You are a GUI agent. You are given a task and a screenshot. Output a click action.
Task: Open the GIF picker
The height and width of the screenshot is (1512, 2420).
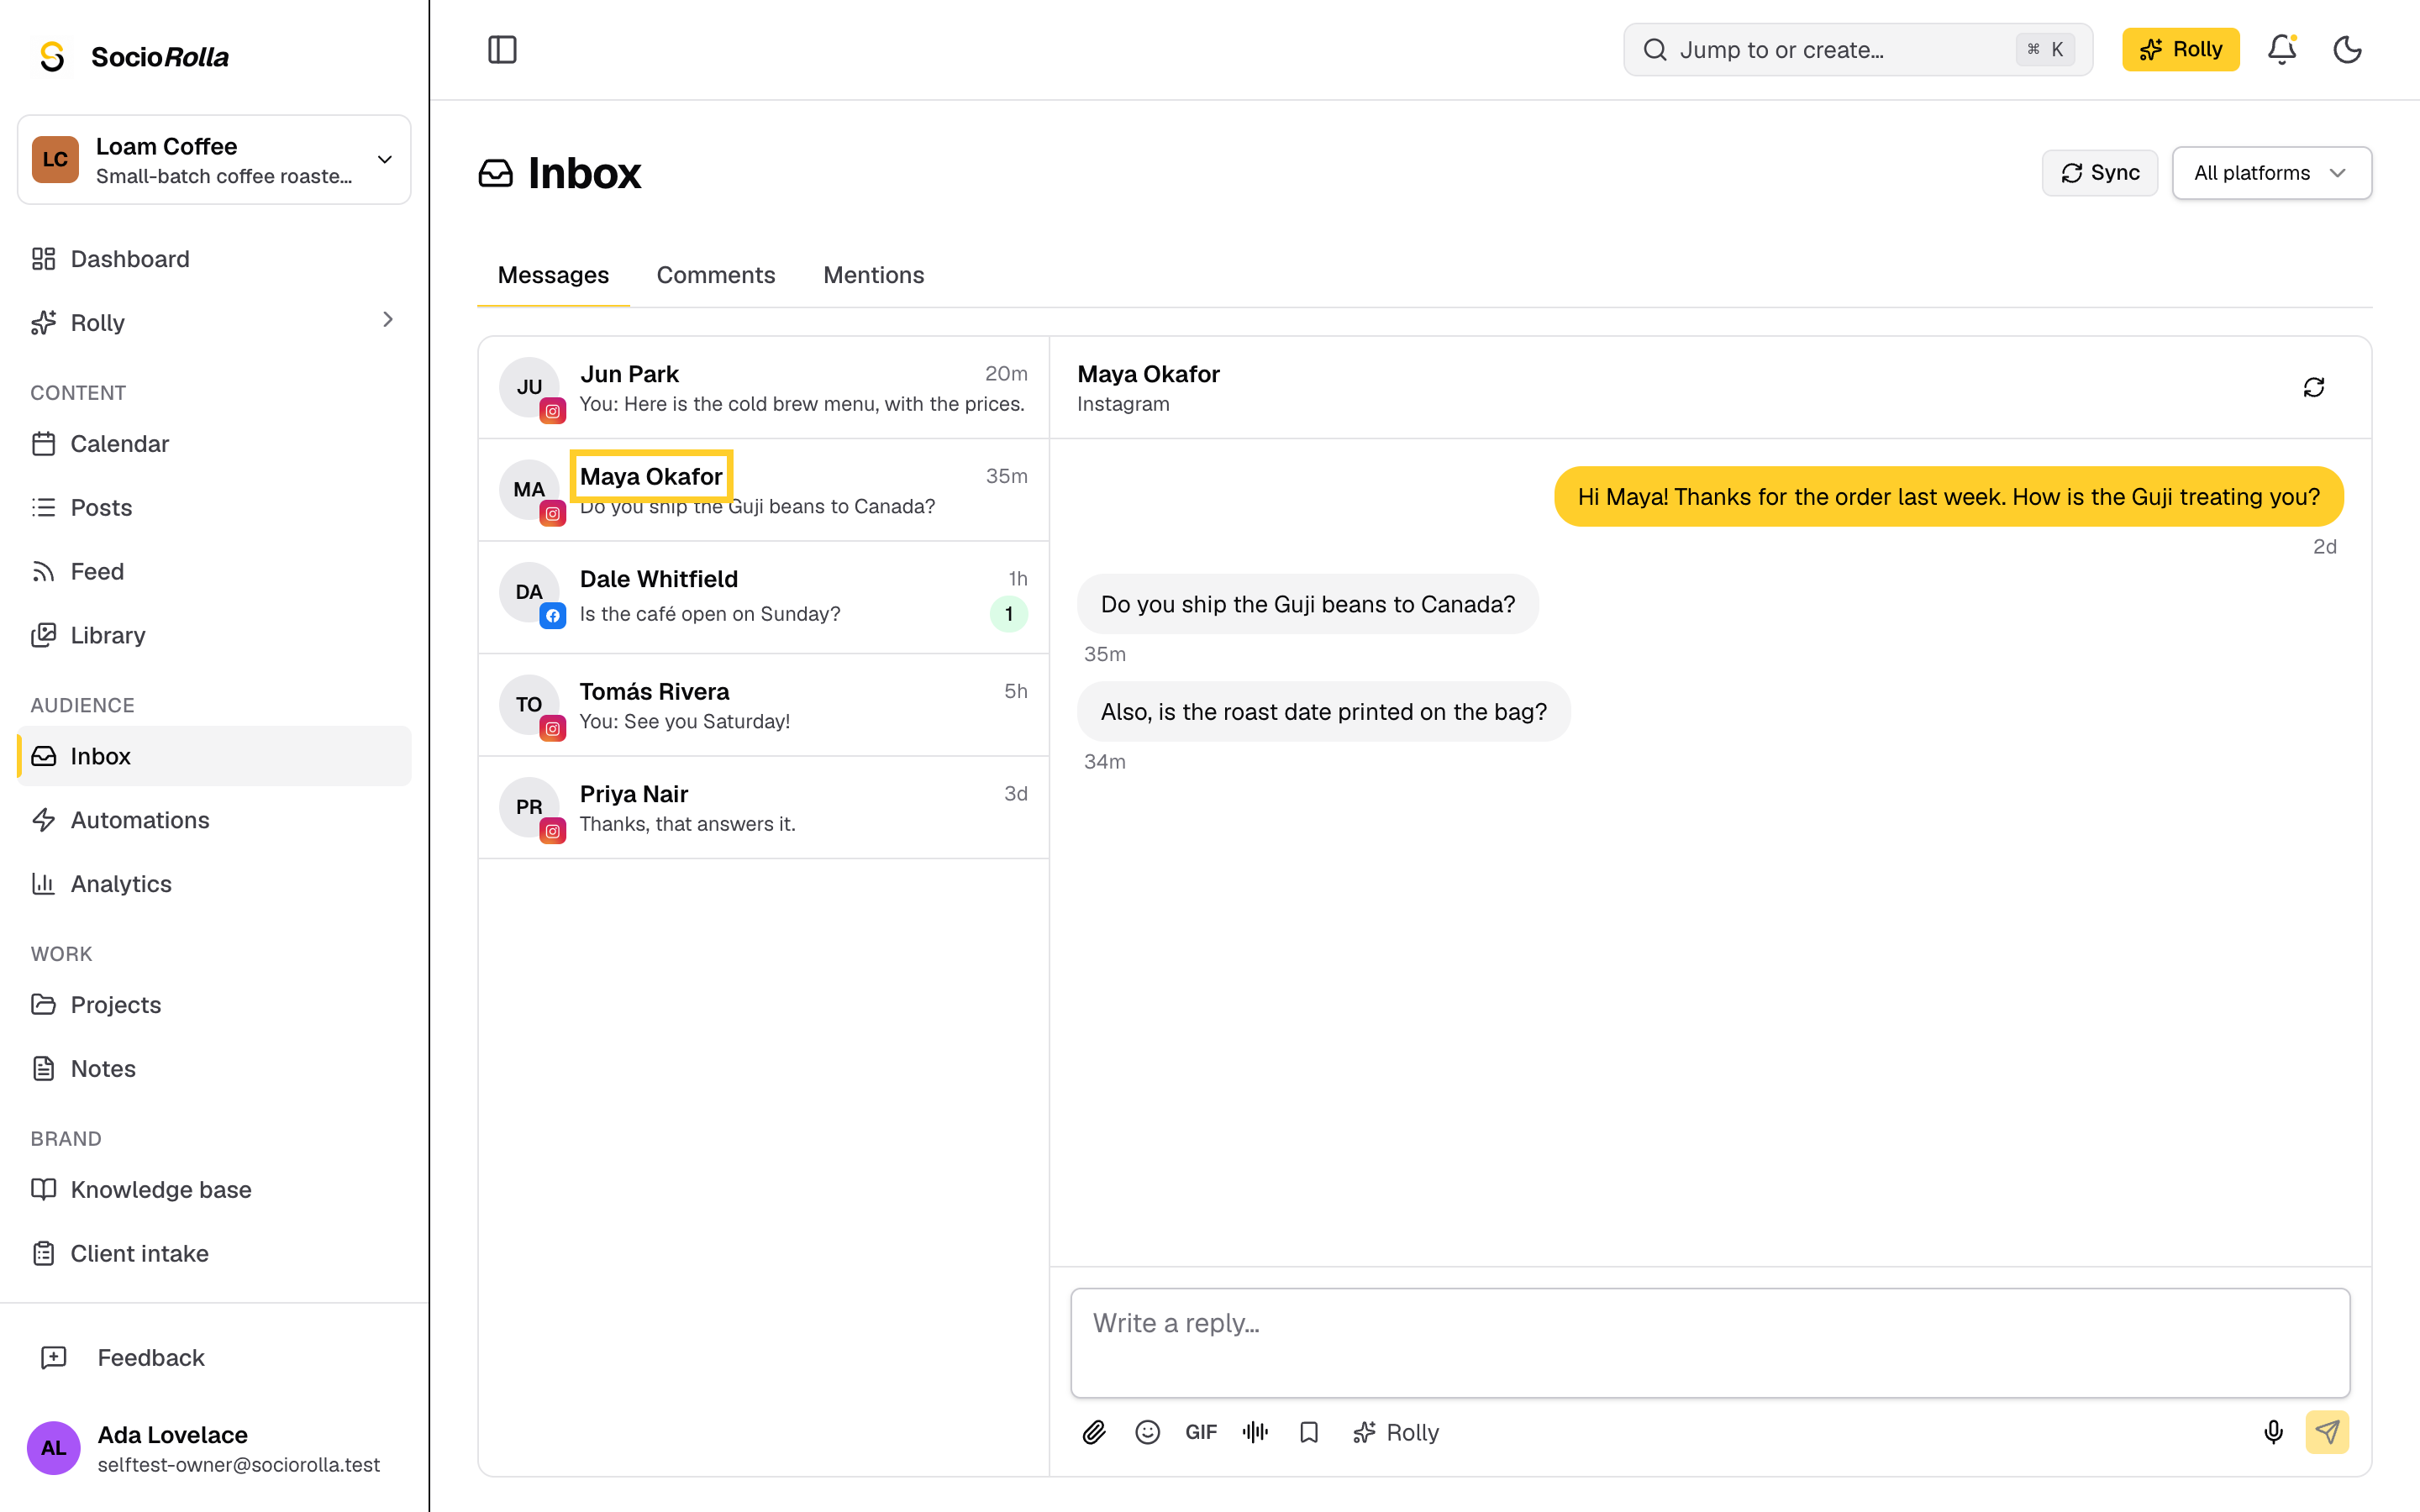point(1201,1433)
